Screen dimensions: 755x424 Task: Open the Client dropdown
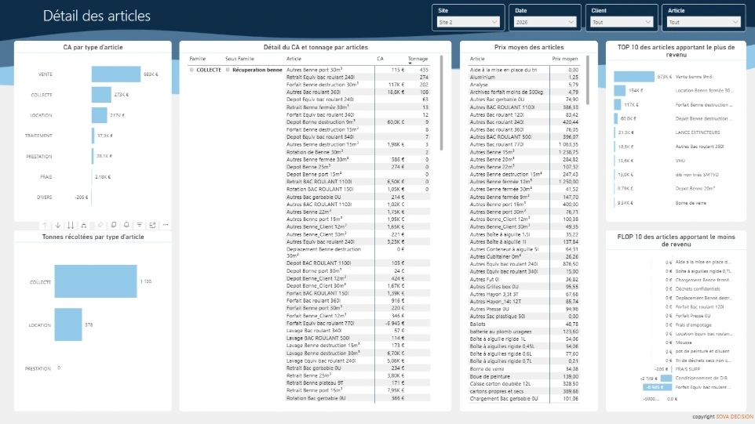(621, 22)
